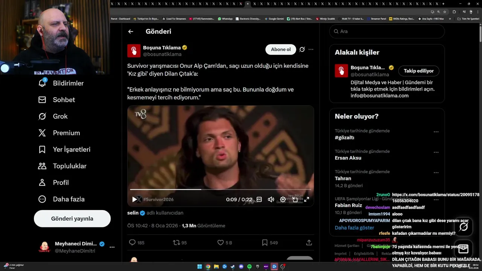Go back with the arrow beside Gönderi
482x271 pixels.
coord(131,32)
